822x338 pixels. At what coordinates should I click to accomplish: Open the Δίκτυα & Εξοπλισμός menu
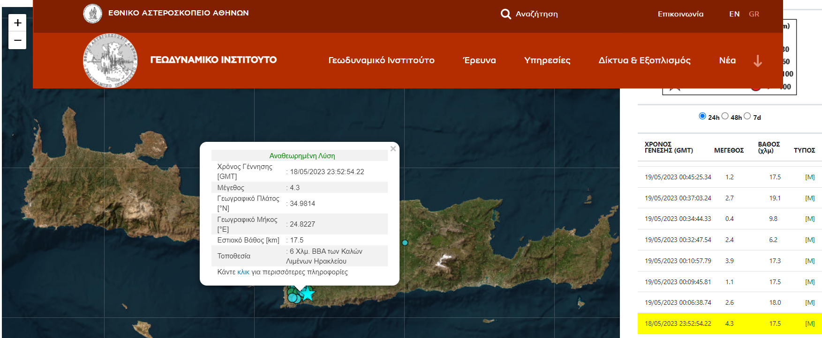644,60
